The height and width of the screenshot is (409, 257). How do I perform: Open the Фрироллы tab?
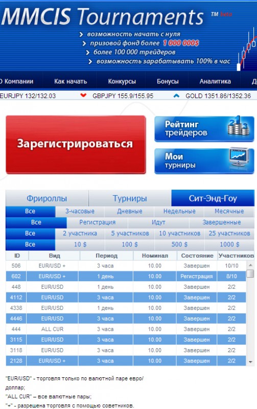tap(46, 198)
